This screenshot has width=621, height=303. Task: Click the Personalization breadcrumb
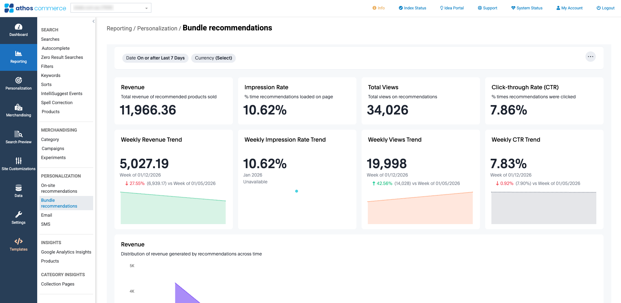tap(157, 28)
